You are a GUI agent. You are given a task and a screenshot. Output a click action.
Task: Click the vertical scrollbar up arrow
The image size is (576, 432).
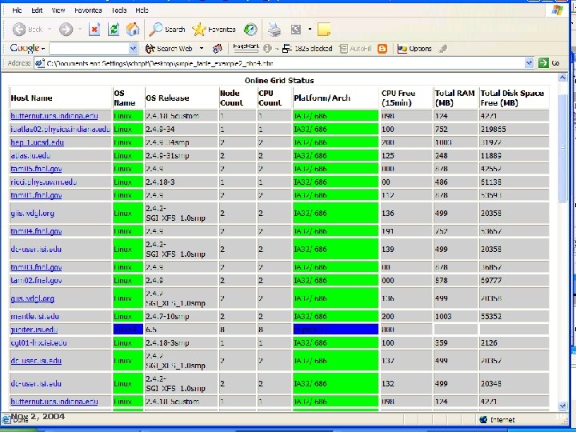tap(562, 78)
